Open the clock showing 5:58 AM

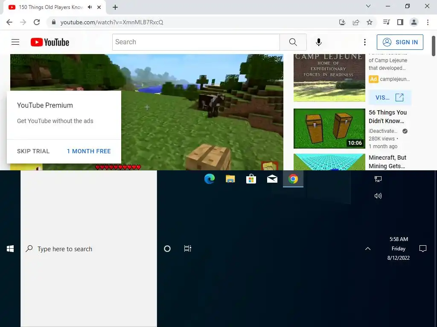coord(399,248)
